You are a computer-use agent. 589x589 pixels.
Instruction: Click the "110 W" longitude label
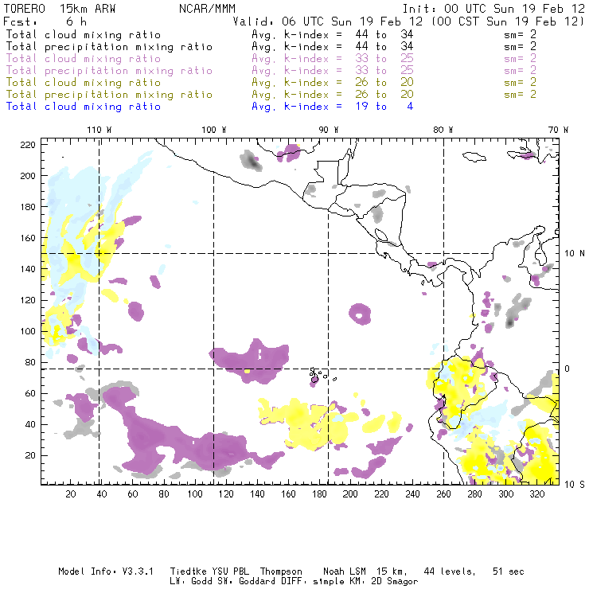click(x=99, y=130)
